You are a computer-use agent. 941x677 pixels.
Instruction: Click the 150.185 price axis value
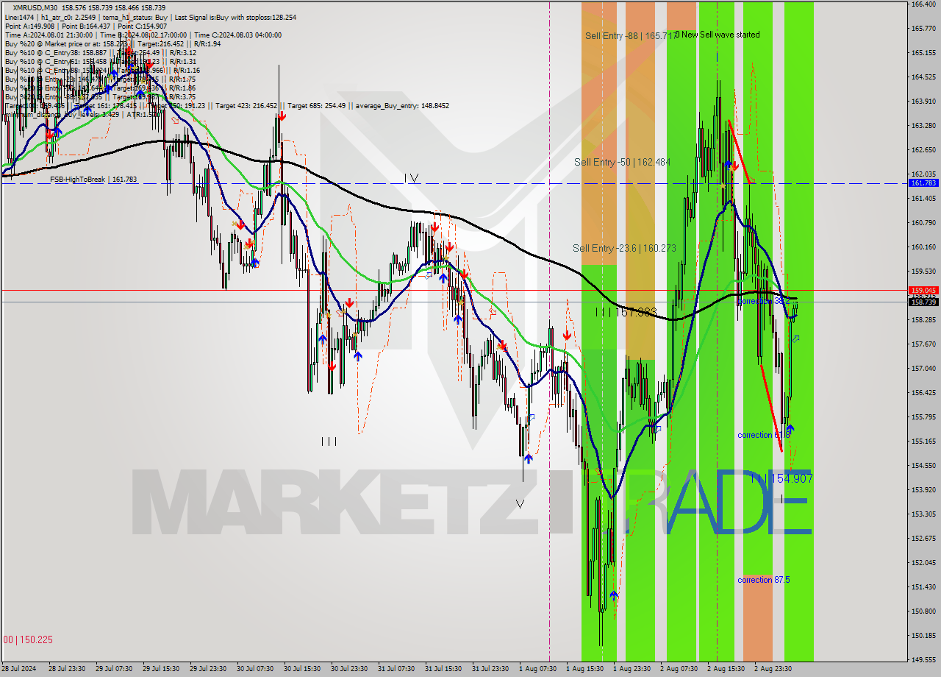coord(923,636)
